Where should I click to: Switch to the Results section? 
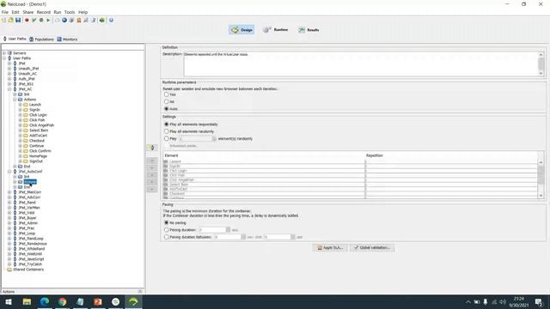(x=309, y=30)
